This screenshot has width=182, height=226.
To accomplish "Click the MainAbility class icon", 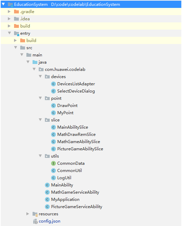I will click(47, 185).
